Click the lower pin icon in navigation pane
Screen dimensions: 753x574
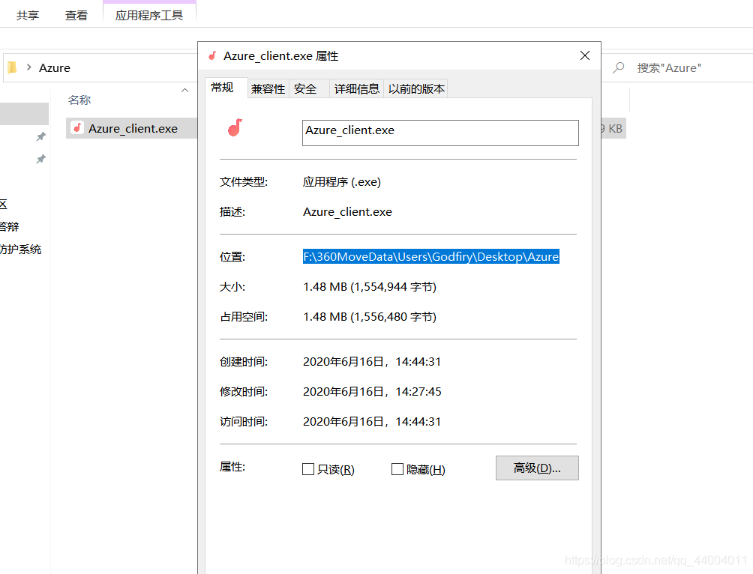coord(41,159)
